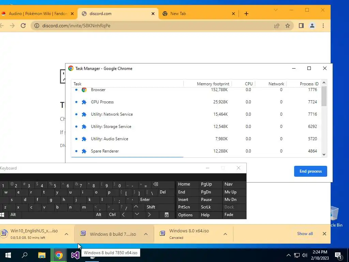Open Windows Start menu
Viewport: 349px width, 262px height.
click(8, 255)
